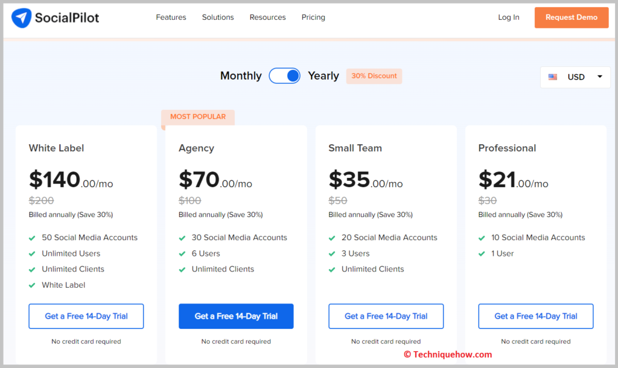Click the SocialPilot paper-plane logo icon
This screenshot has height=368, width=618.
(x=21, y=17)
